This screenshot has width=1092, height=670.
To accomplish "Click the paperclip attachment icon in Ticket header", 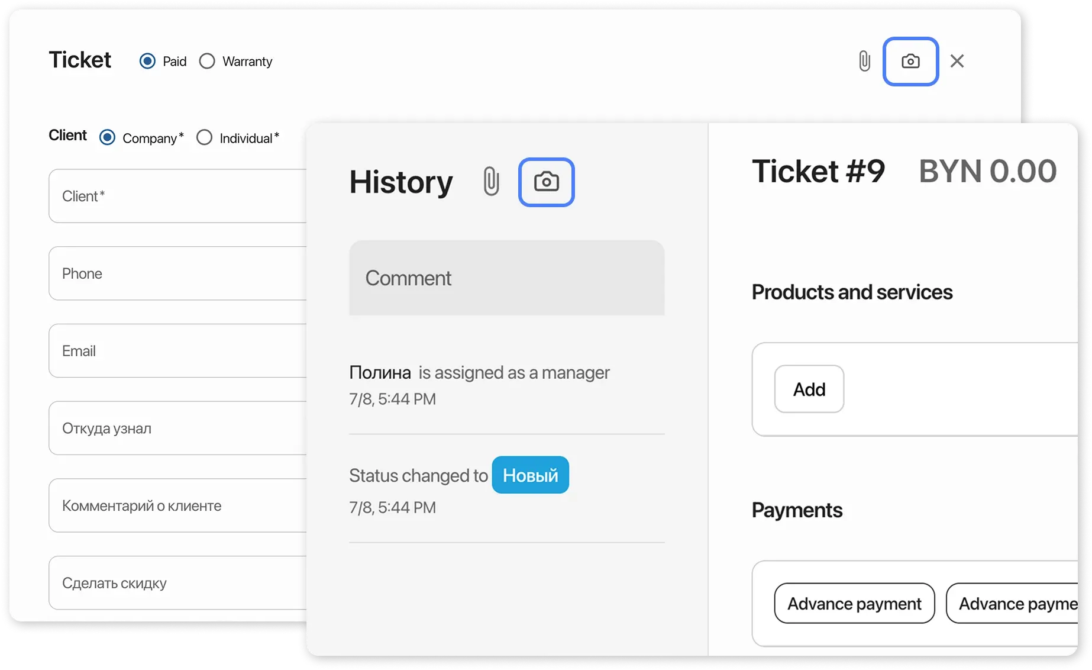I will [864, 61].
